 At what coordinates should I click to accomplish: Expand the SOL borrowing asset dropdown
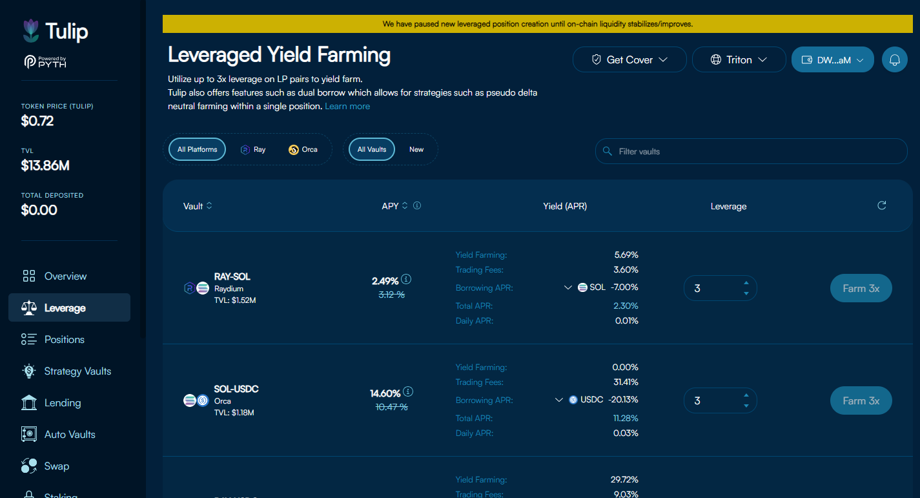click(x=567, y=287)
